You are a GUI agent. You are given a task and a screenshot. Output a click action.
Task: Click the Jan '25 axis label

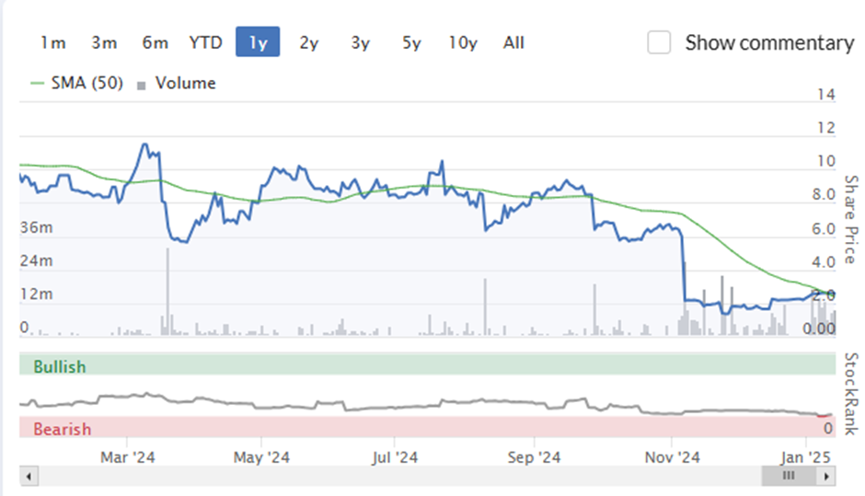(806, 457)
